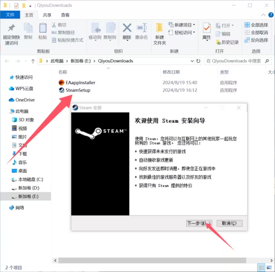Click Next in Steam installer
This screenshot has height=272, width=275.
199,223
